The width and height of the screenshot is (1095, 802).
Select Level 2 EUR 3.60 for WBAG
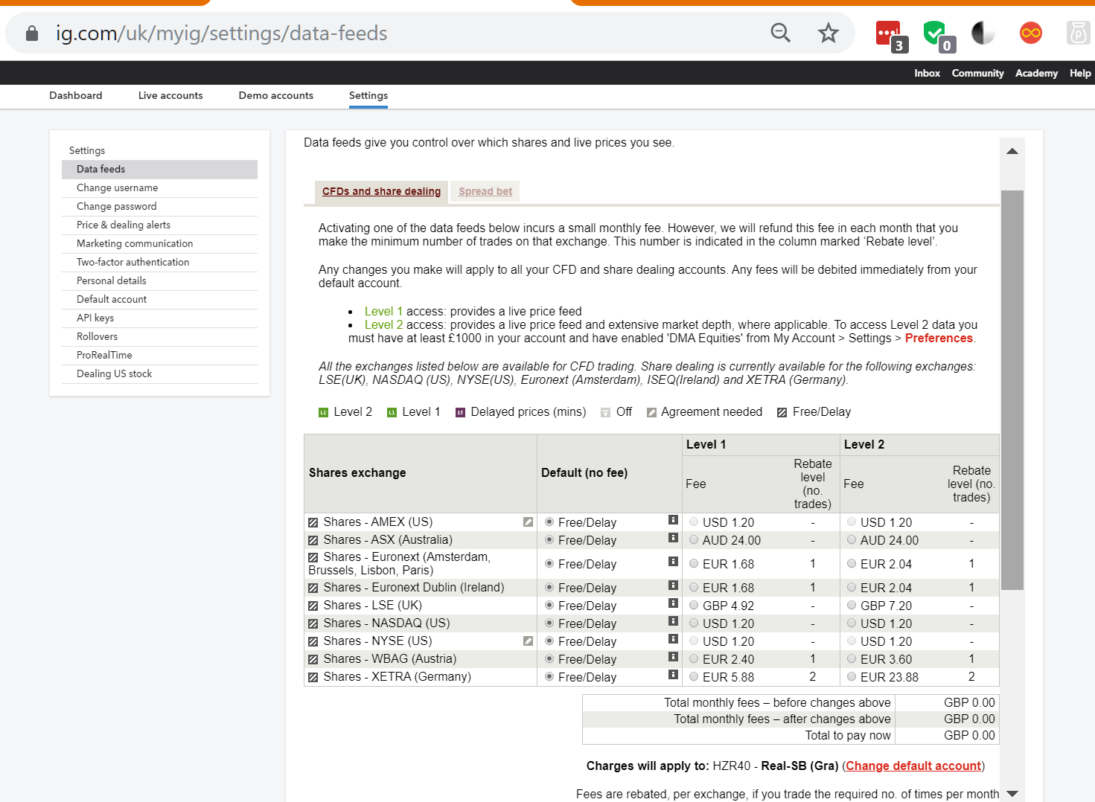(852, 659)
